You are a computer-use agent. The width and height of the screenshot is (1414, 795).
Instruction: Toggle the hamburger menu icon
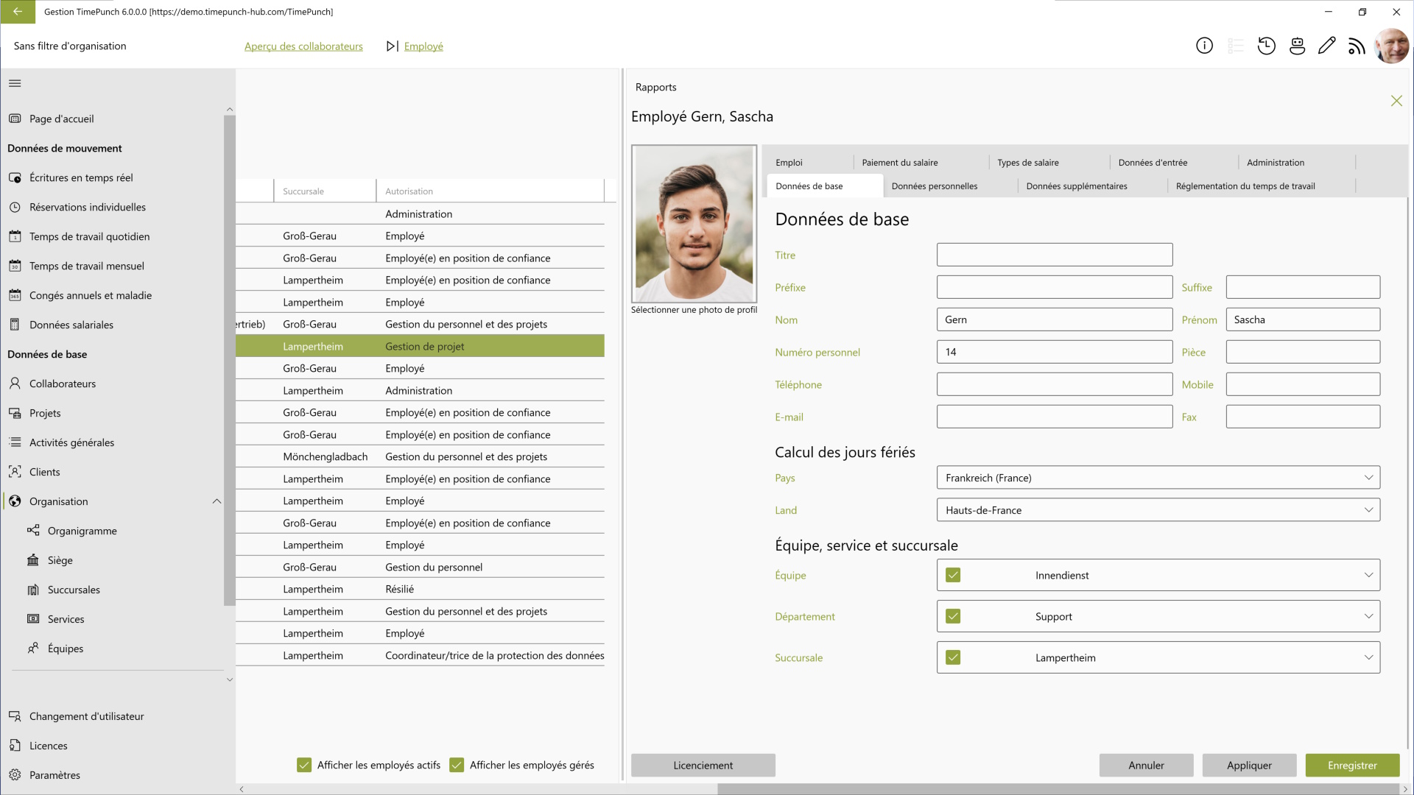click(15, 83)
